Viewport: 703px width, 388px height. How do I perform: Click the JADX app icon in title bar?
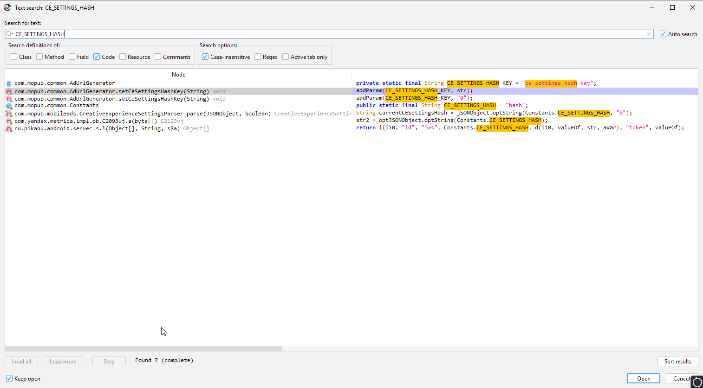pyautogui.click(x=7, y=7)
